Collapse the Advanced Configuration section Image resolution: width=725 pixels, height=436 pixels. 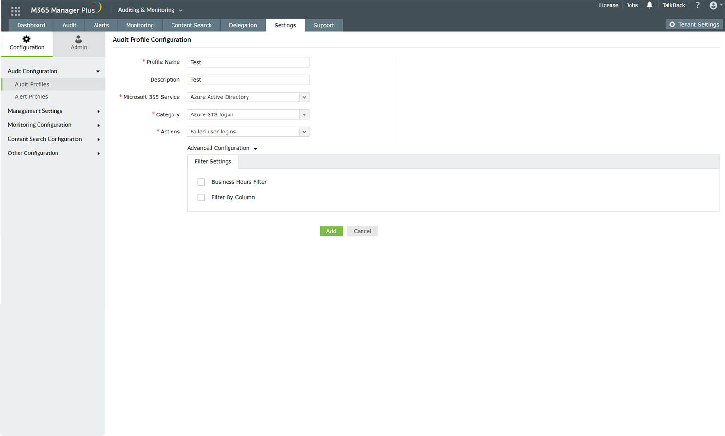(222, 148)
